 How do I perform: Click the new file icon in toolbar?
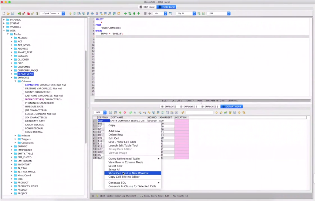pos(4,14)
